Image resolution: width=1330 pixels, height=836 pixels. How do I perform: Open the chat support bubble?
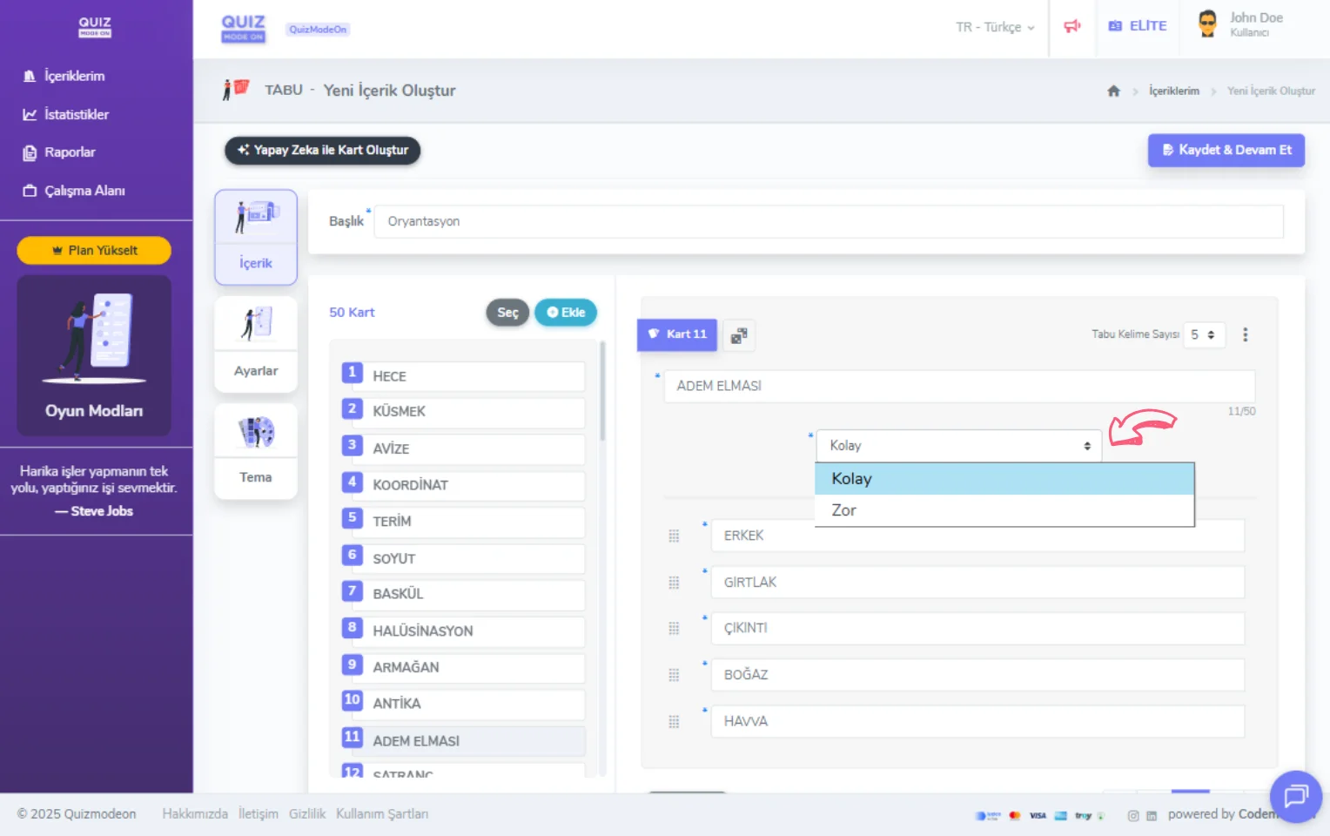1295,796
